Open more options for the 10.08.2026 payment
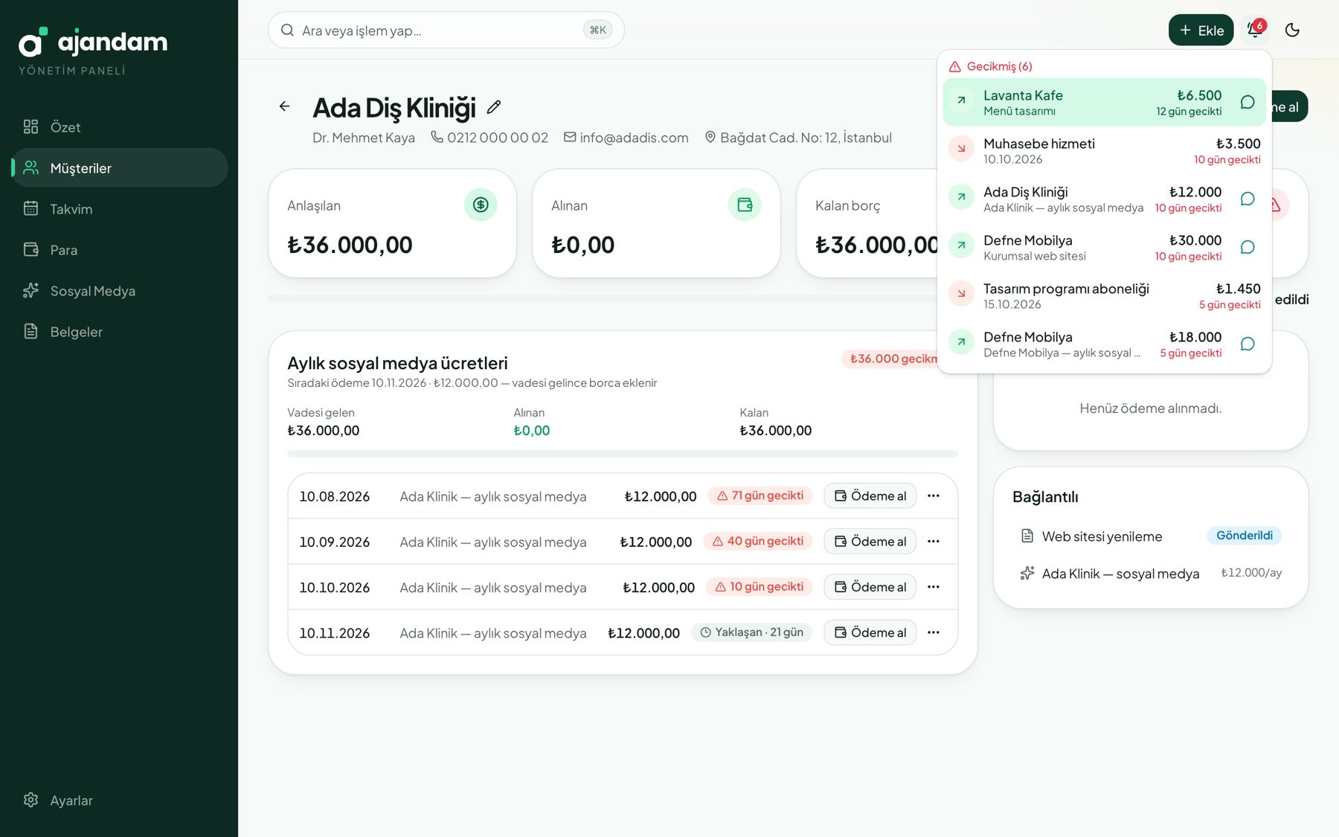 (934, 496)
